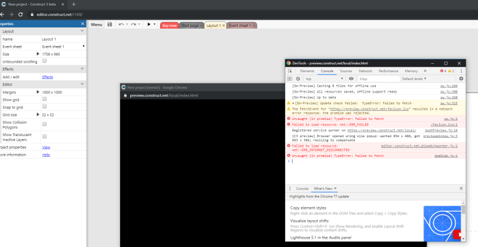The width and height of the screenshot is (478, 247).
Task: Redo action in Construct toolbar
Action: [x=133, y=24]
